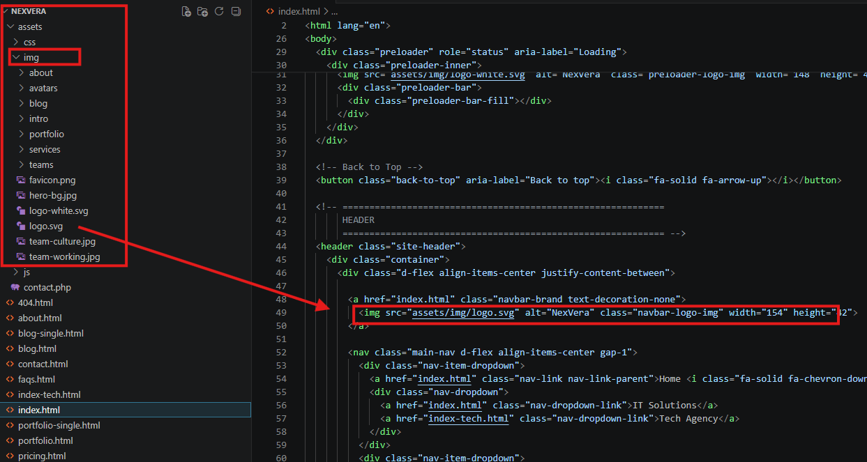The width and height of the screenshot is (867, 462).
Task: Follow assets/img/logo-white.svg link on line 31
Action: (x=458, y=75)
